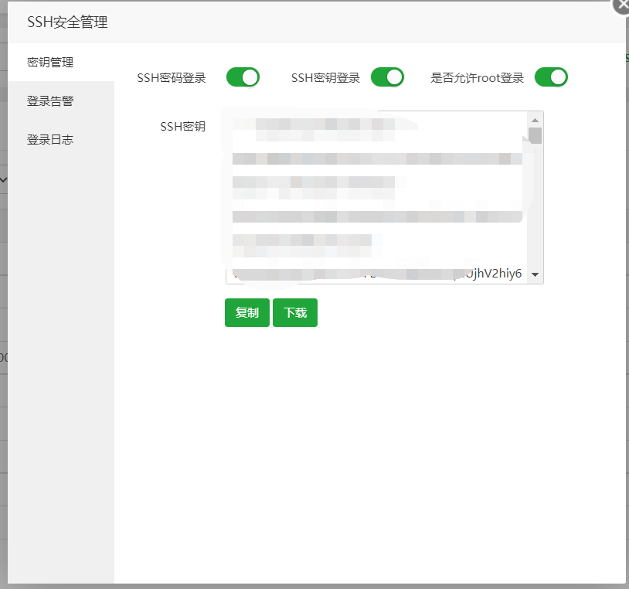Click the 复制 button

pos(247,313)
